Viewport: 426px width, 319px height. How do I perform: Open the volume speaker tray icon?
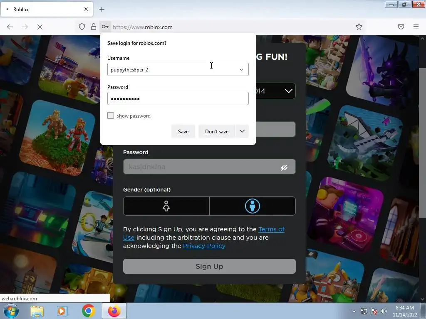coord(384,312)
